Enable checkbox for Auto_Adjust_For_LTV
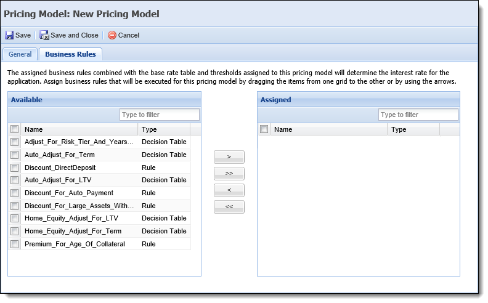 (14, 180)
